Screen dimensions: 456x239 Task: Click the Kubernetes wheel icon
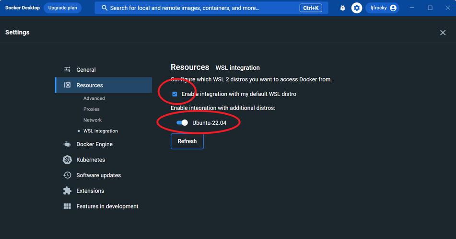pos(67,160)
